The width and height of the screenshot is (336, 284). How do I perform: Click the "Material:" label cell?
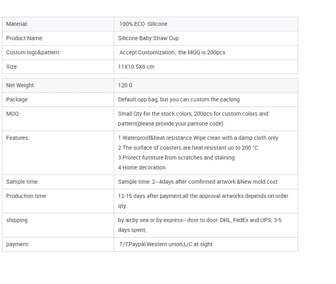17,24
